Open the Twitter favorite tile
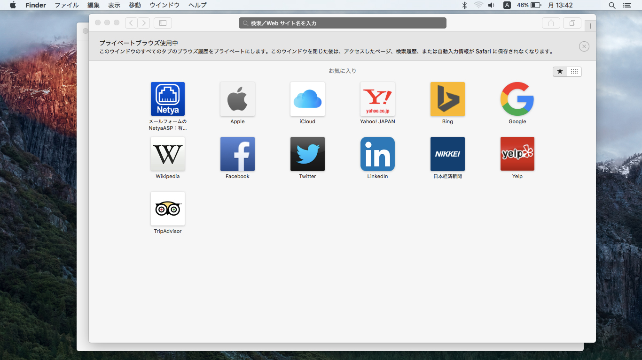Image resolution: width=642 pixels, height=360 pixels. click(307, 154)
